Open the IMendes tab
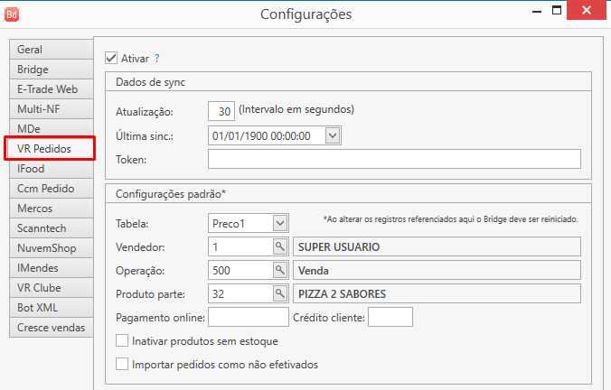Viewport: 611px width, 390px height. 52,268
